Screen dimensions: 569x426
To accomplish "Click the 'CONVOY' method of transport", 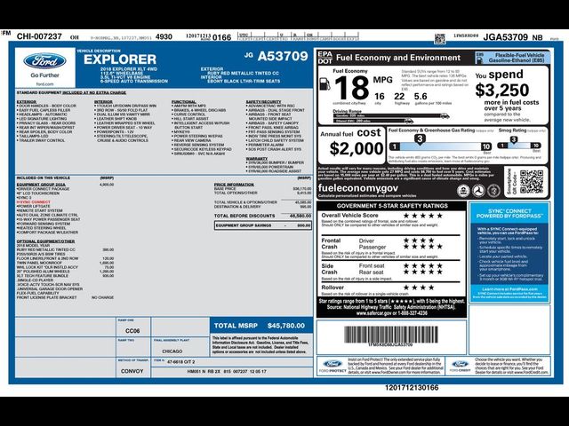I will (132, 371).
